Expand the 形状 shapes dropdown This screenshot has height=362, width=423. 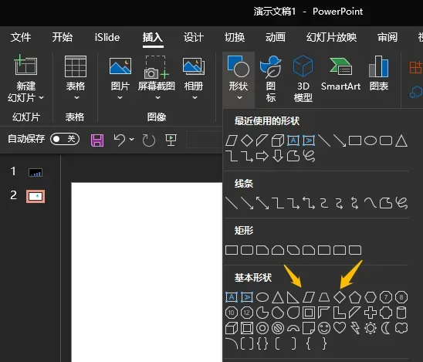click(239, 79)
